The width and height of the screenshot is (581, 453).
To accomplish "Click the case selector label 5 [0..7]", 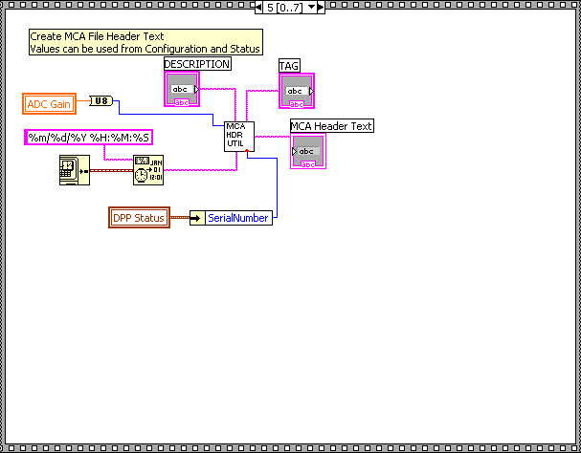I will tap(284, 8).
